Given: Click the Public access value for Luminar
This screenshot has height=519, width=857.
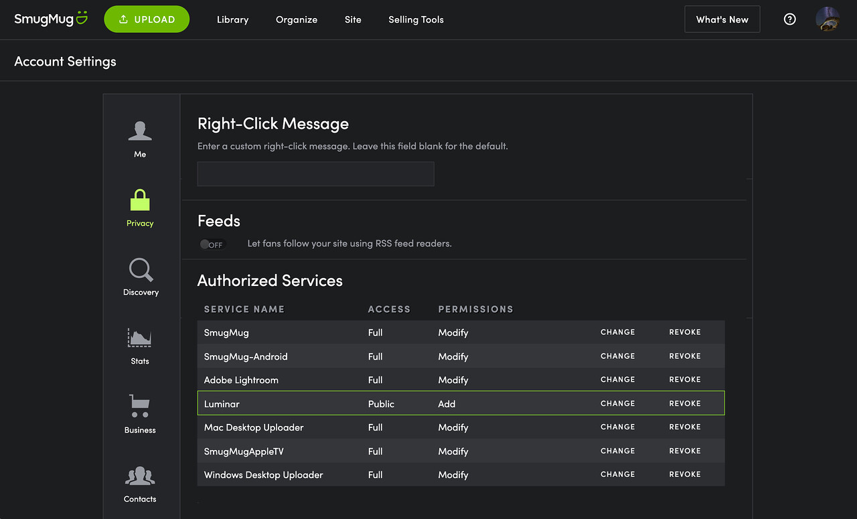Looking at the screenshot, I should 381,404.
